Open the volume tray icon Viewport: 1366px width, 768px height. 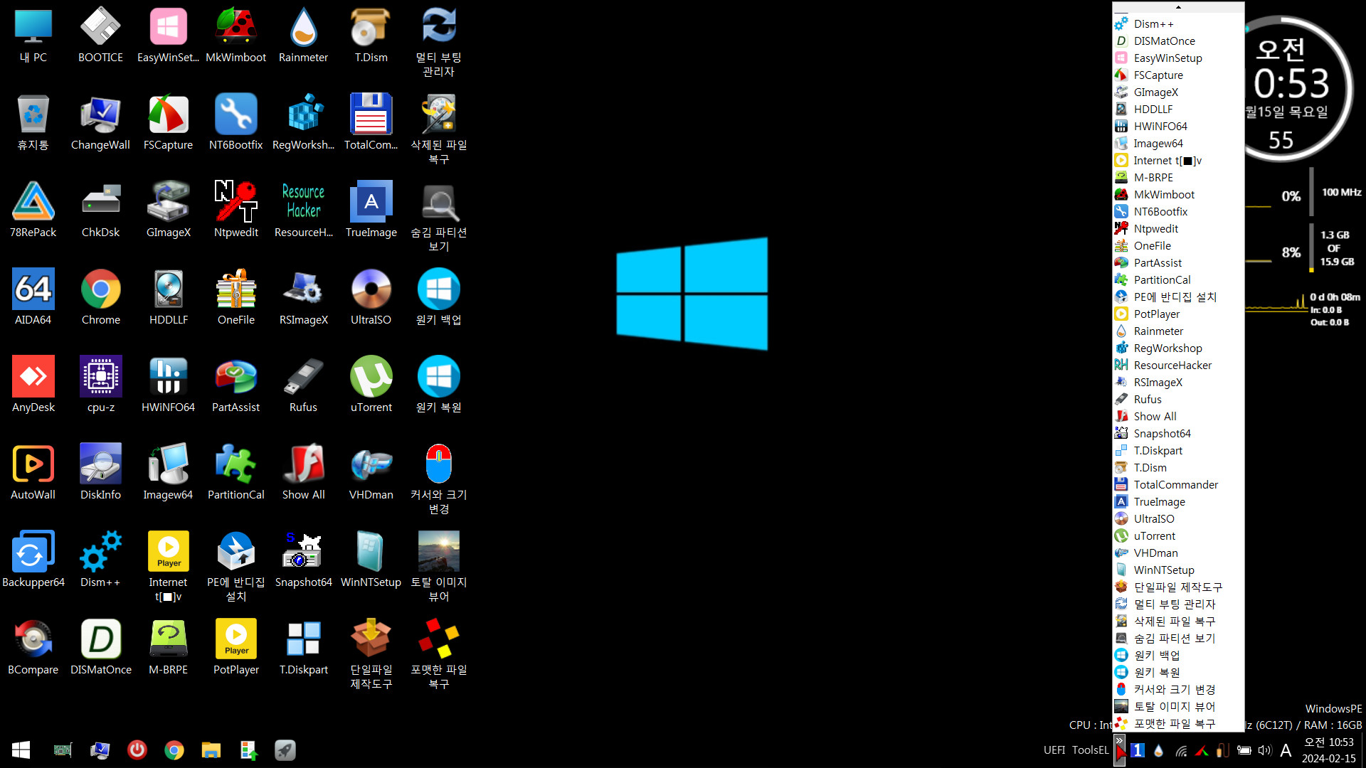1264,750
